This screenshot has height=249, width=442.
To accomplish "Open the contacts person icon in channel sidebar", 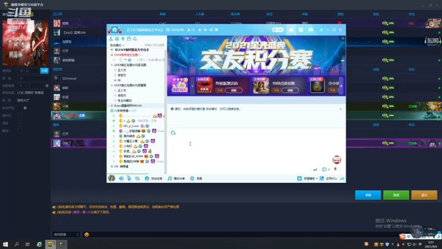I will (111, 39).
